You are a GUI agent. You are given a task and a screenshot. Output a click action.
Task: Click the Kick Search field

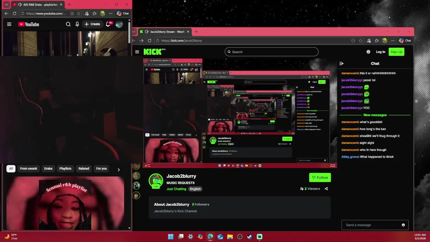[271, 52]
